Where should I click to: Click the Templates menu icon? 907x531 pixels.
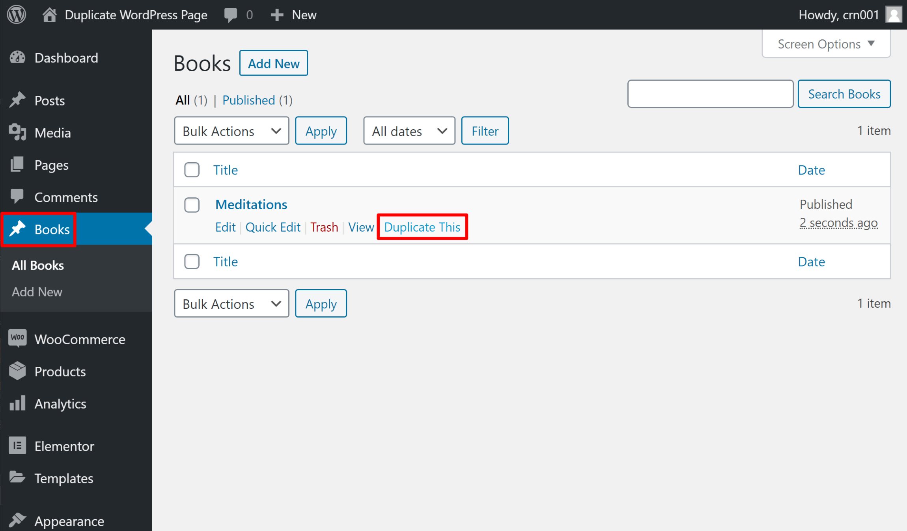pyautogui.click(x=17, y=479)
